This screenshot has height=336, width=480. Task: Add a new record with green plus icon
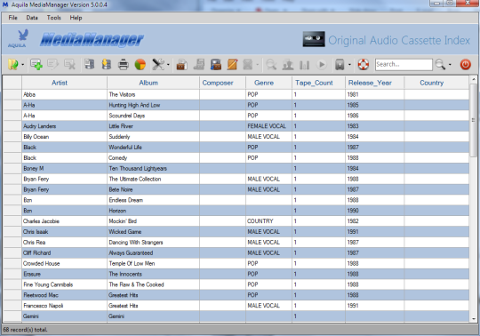coord(36,65)
